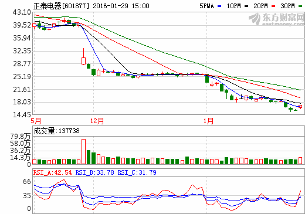Click the red 20PM legend swatch
Image resolution: width=305 pixels, height=214 pixels.
[x=273, y=6]
